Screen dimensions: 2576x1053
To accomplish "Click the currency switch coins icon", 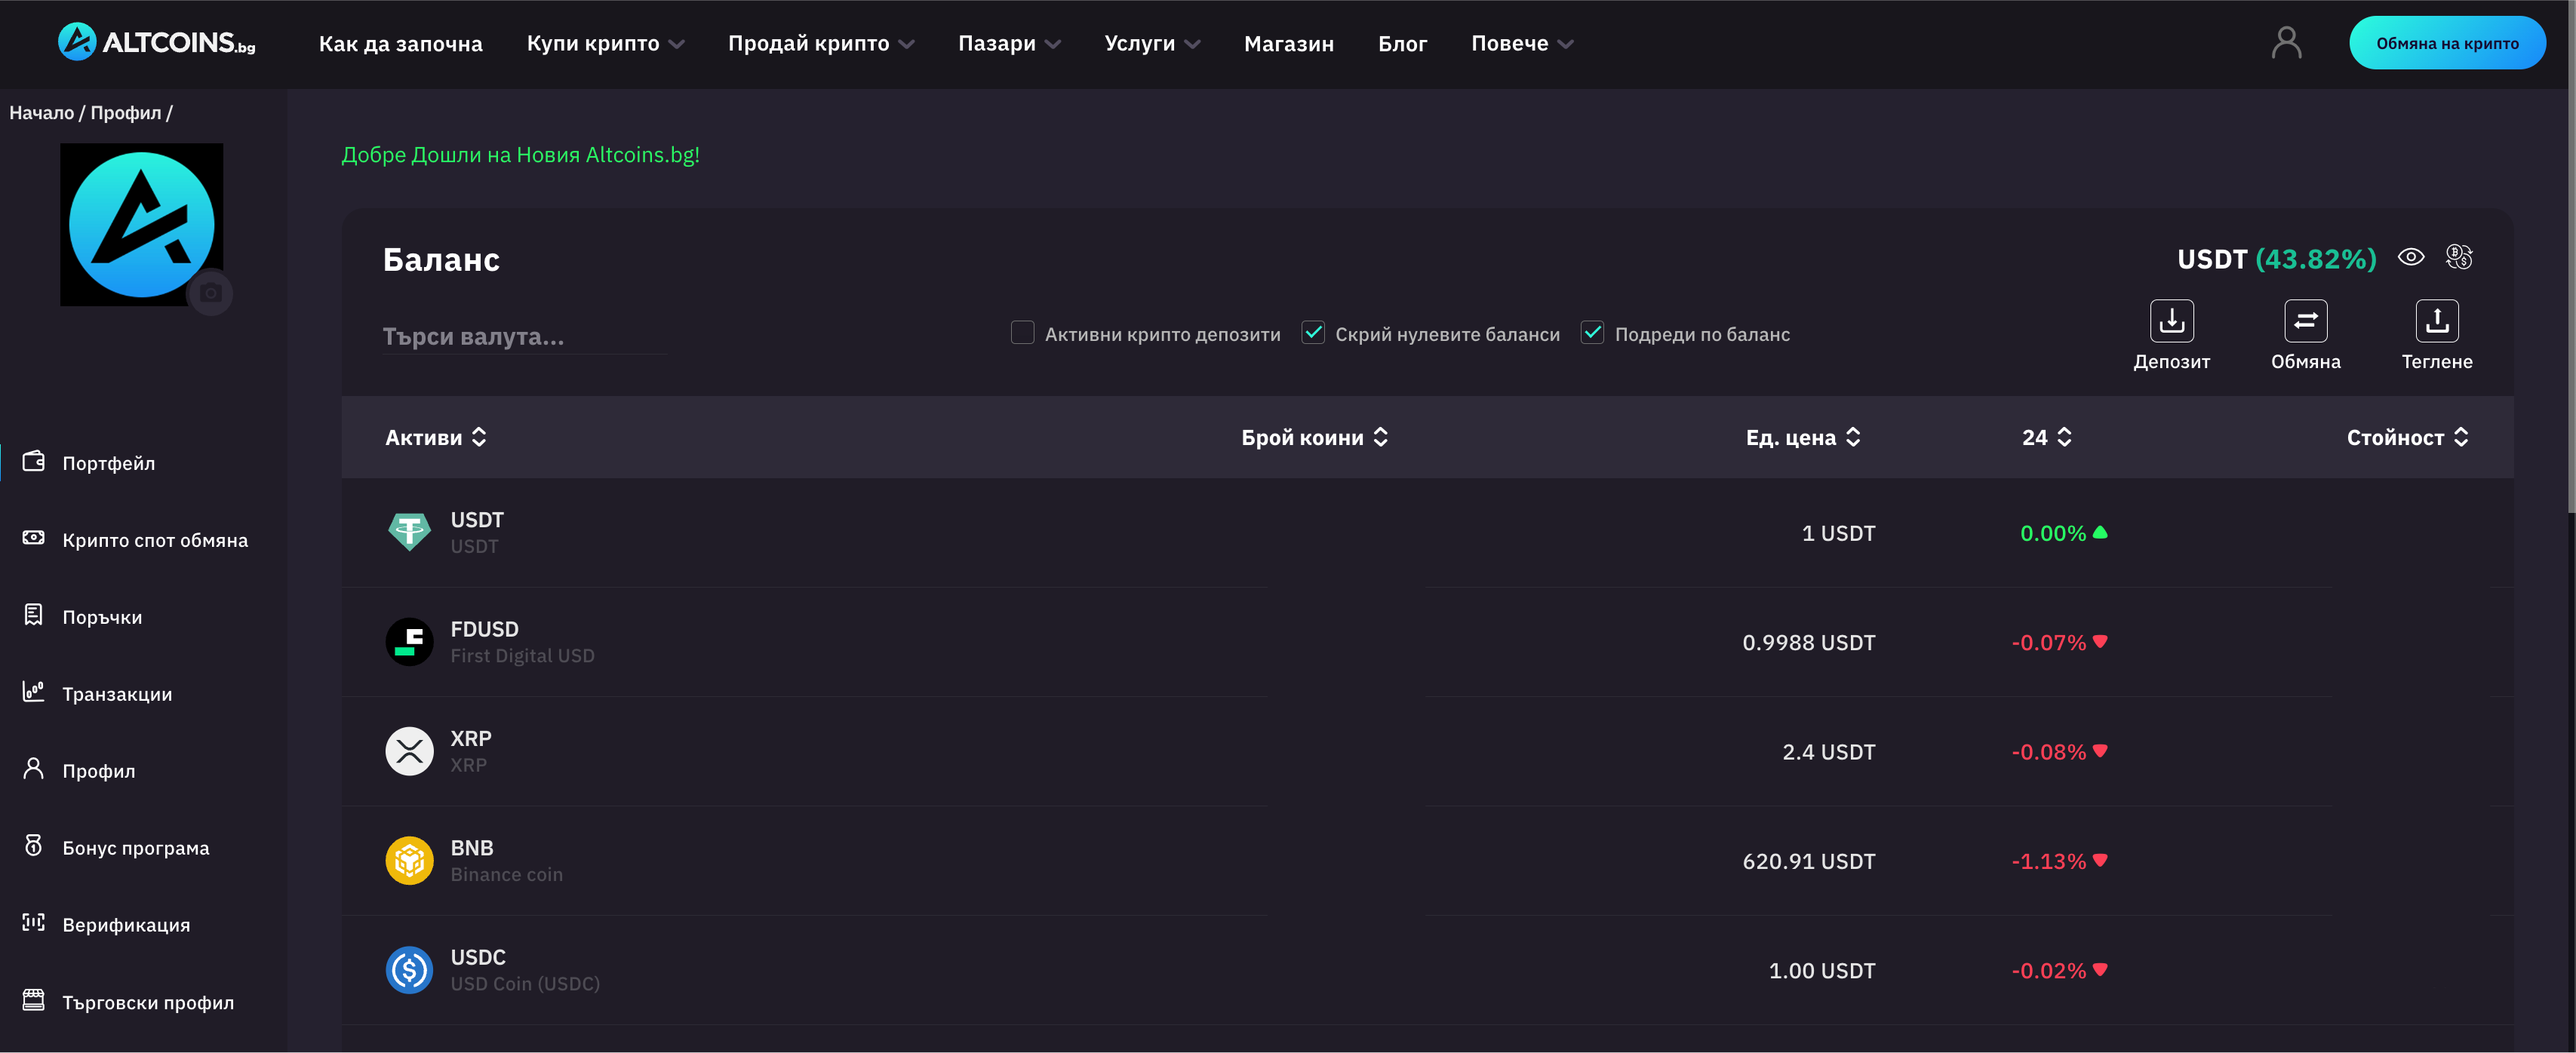I will [2459, 258].
